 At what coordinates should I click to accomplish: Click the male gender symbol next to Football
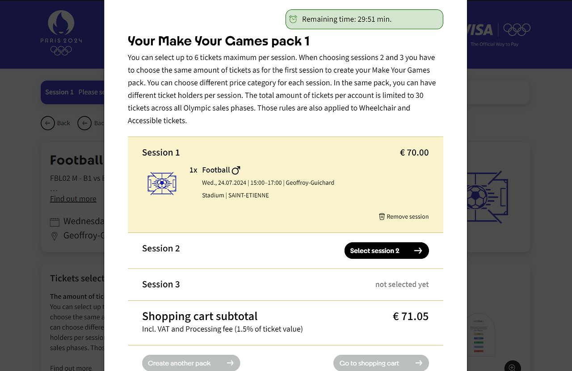(236, 170)
